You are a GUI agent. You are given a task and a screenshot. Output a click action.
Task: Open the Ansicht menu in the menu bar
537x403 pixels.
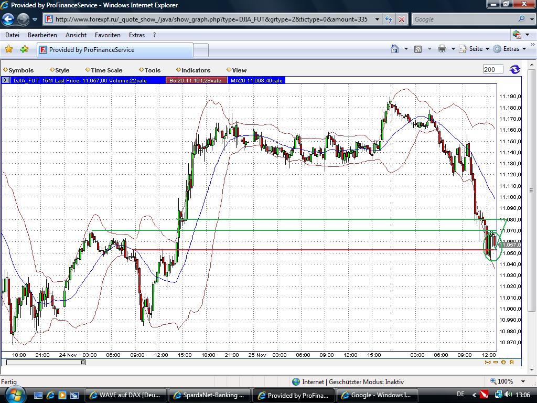pyautogui.click(x=76, y=35)
